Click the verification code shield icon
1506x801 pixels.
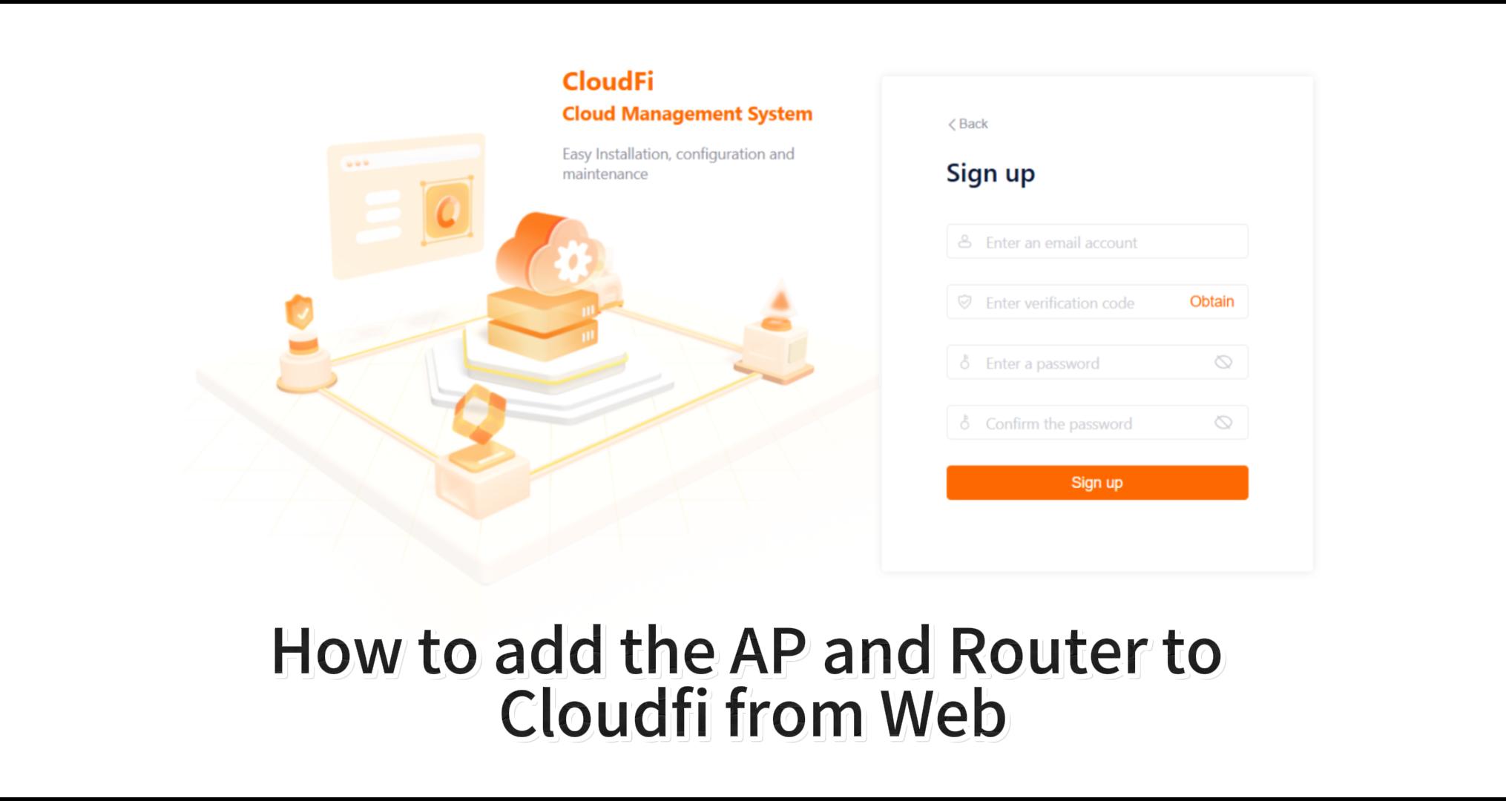point(966,301)
